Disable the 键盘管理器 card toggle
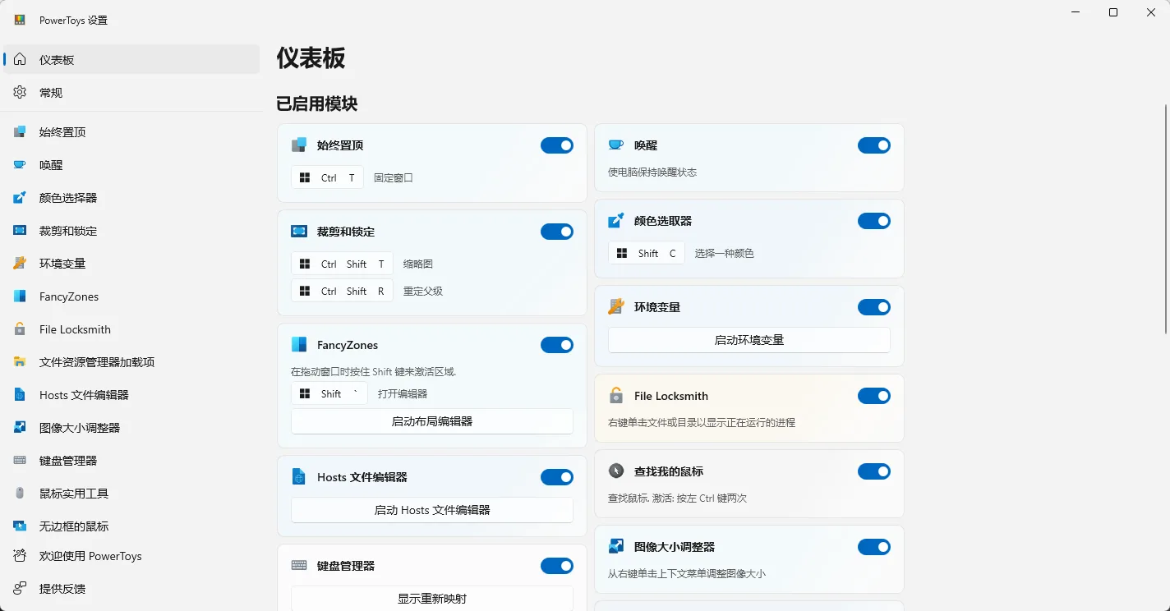 [x=557, y=566]
